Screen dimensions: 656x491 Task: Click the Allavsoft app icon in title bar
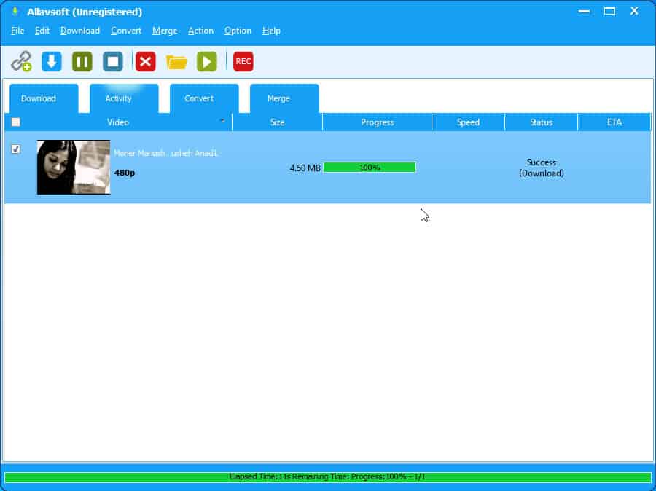pos(15,12)
